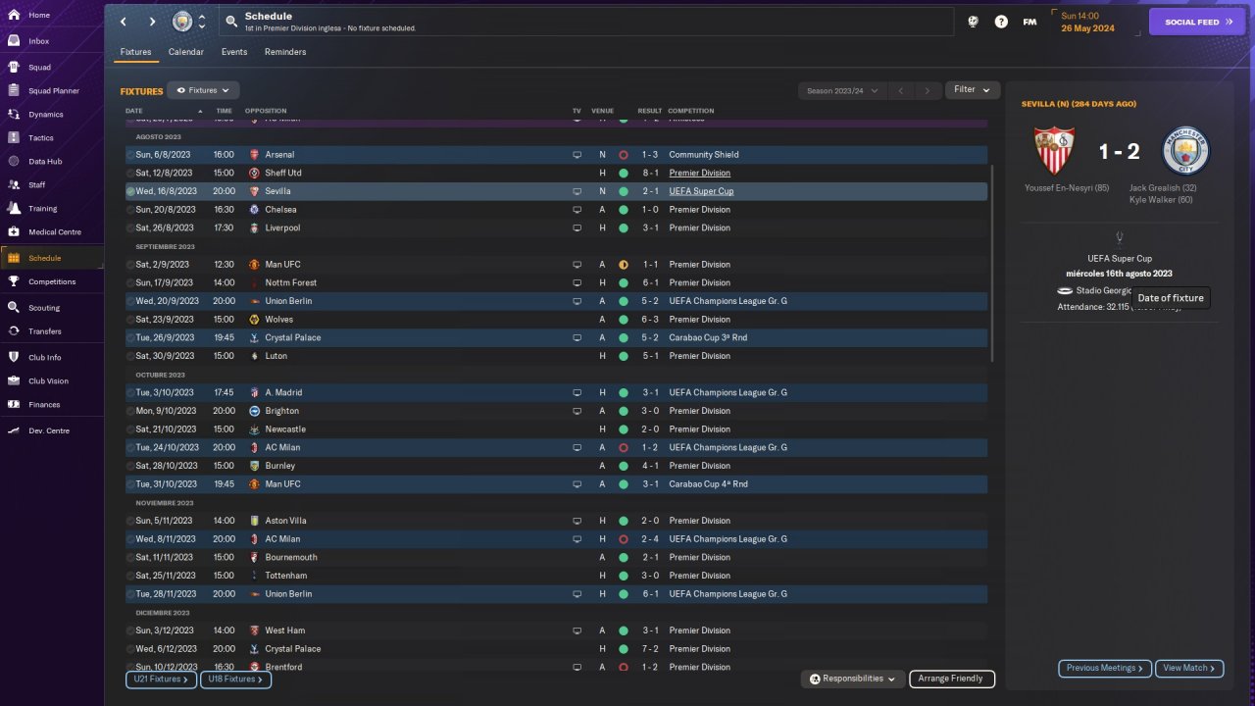Open U18 Fixtures
The image size is (1255, 706).
[x=235, y=679]
